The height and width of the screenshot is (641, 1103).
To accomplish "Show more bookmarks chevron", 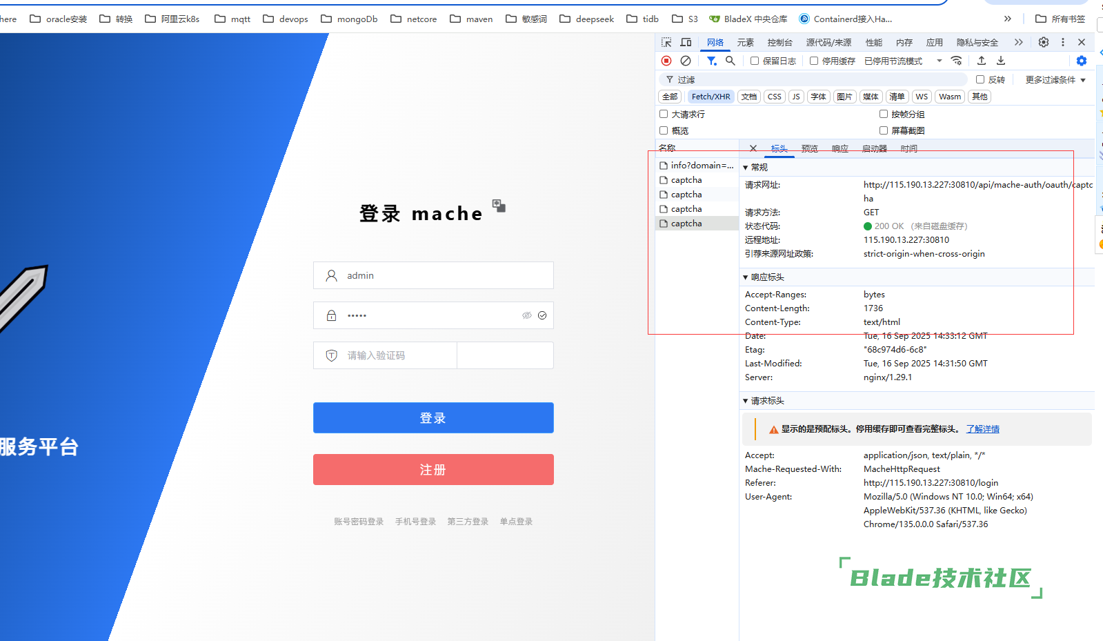I will pyautogui.click(x=1008, y=19).
